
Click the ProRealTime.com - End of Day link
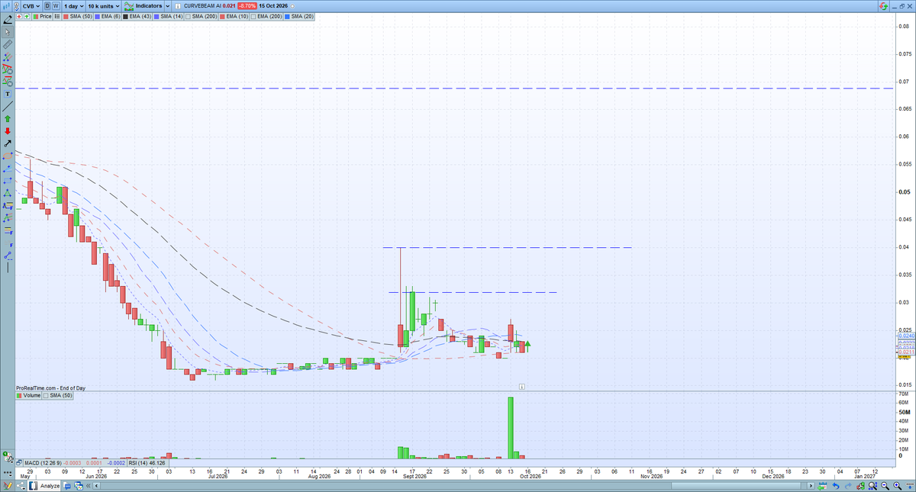(50, 388)
